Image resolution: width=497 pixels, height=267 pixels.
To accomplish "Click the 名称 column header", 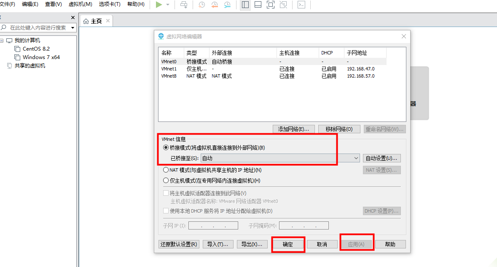I will pos(172,53).
